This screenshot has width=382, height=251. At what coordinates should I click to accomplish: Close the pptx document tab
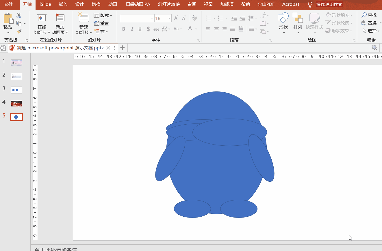[x=108, y=48]
